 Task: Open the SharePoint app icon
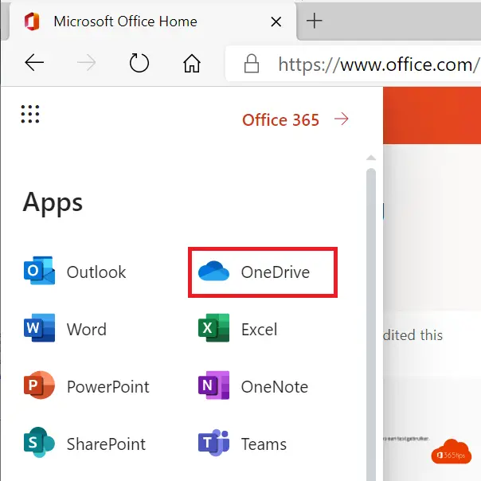coord(39,442)
